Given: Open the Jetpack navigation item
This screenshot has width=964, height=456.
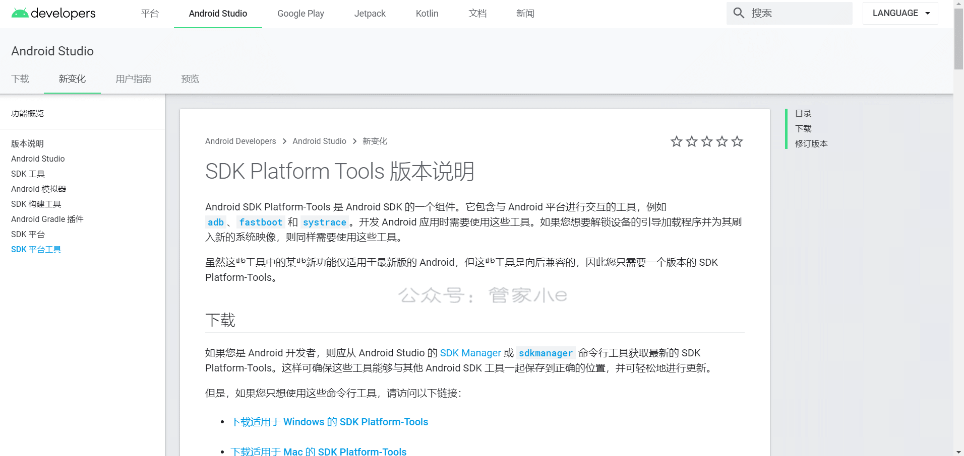Looking at the screenshot, I should (370, 14).
